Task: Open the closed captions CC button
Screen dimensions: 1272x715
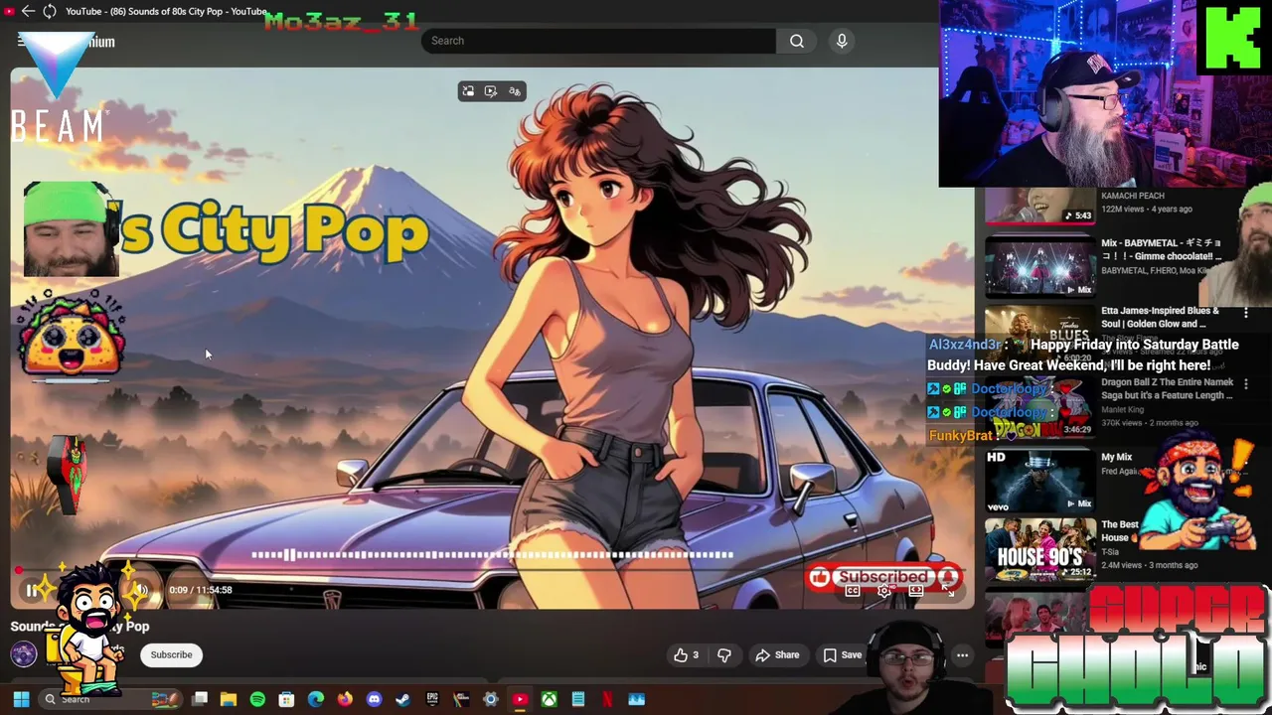Action: 852,591
